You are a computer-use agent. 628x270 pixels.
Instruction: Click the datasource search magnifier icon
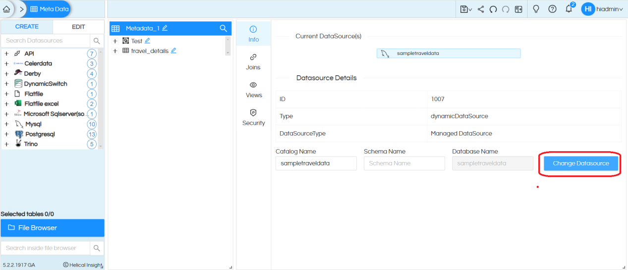[x=97, y=41]
